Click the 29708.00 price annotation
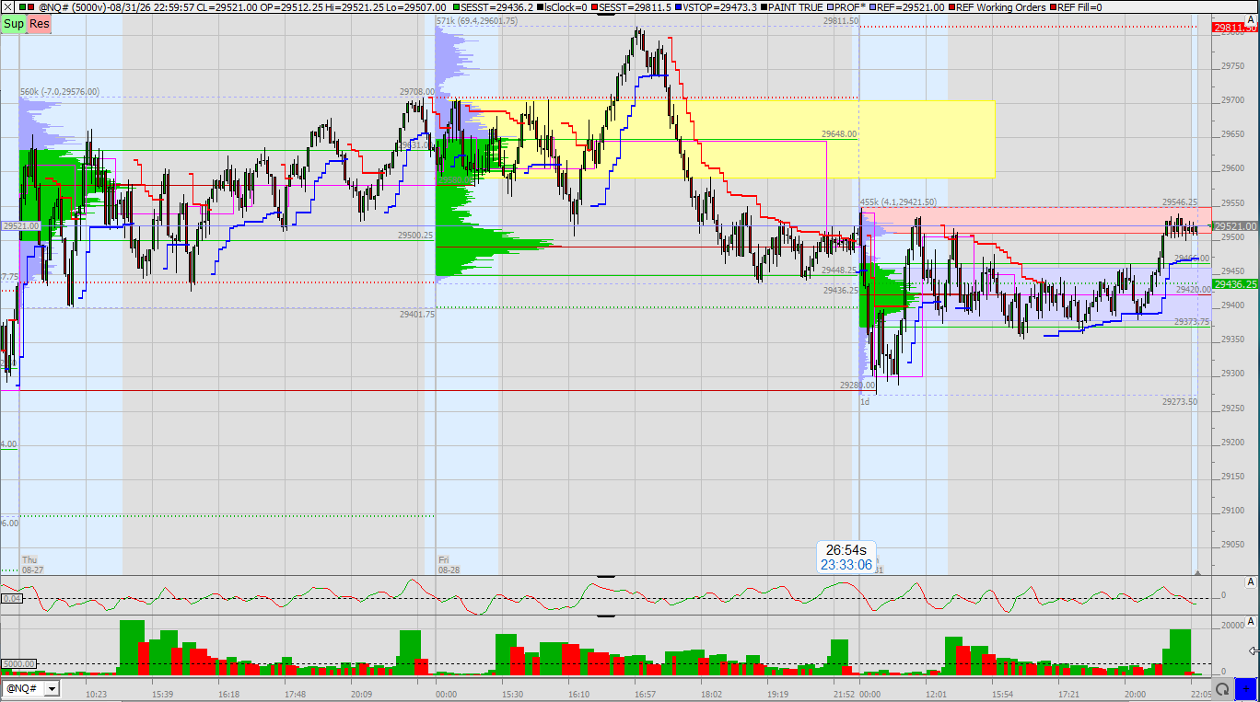 (x=416, y=92)
